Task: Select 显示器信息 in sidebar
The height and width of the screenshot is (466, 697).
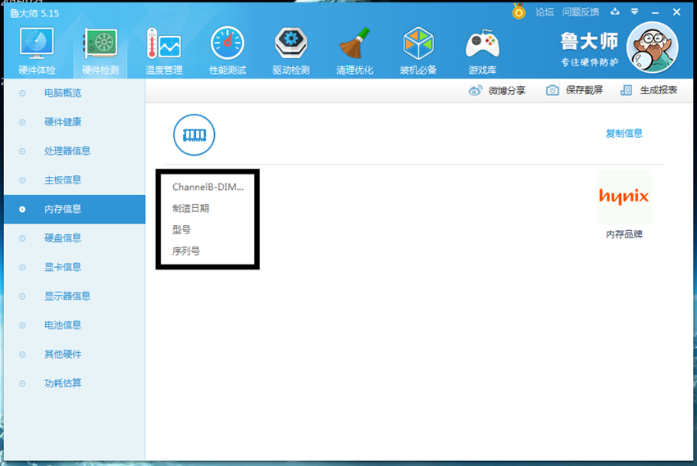Action: click(x=75, y=296)
